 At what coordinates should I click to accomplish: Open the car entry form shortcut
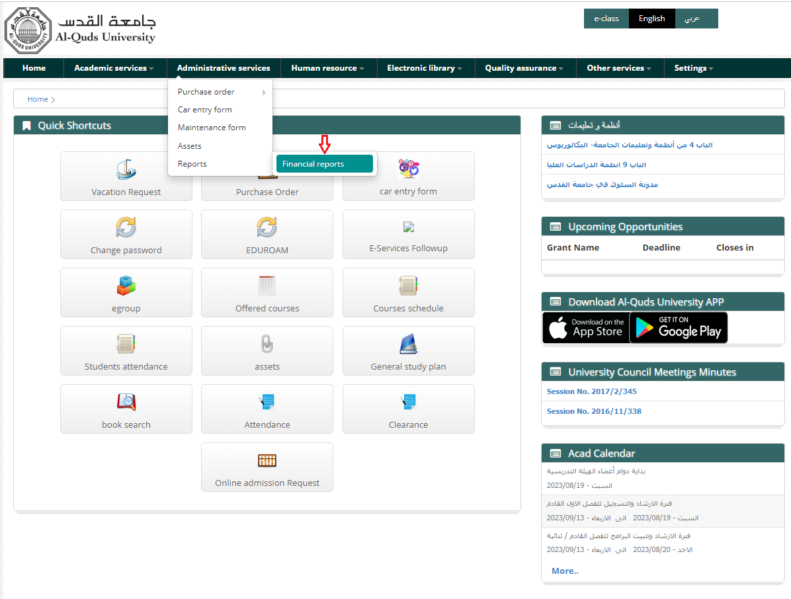pyautogui.click(x=408, y=169)
